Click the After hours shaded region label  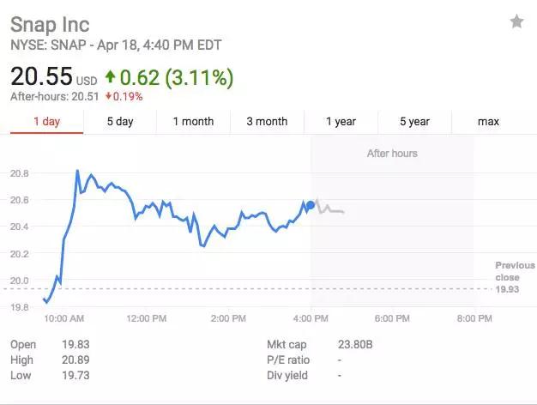(393, 153)
